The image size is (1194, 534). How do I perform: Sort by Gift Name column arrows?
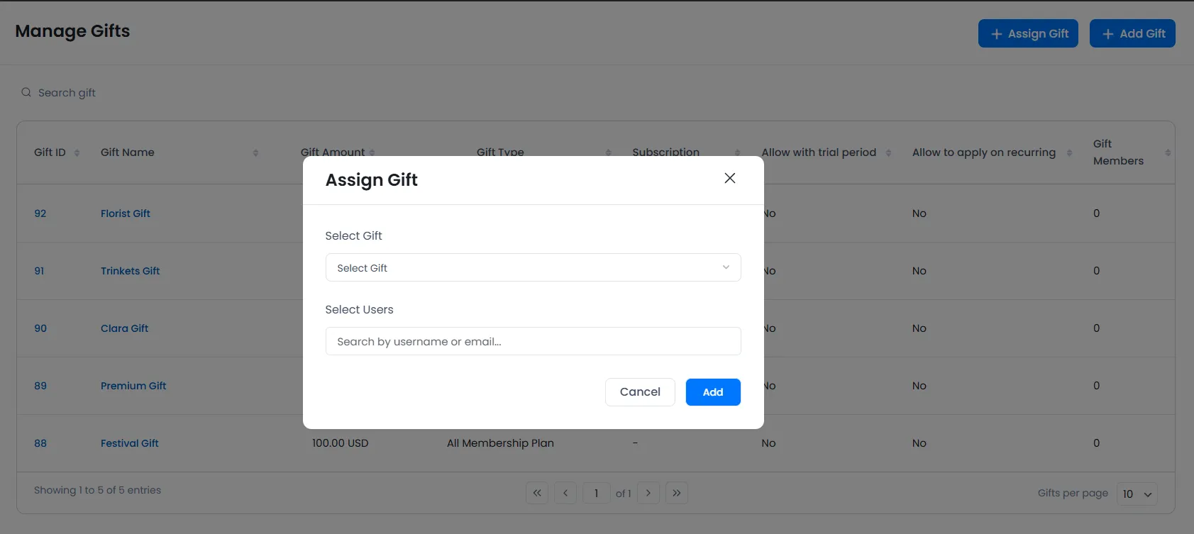coord(255,152)
